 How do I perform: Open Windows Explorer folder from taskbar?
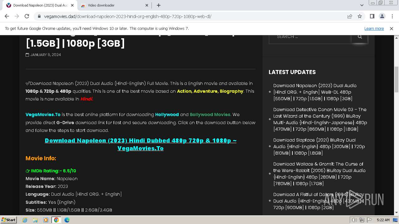(35, 220)
